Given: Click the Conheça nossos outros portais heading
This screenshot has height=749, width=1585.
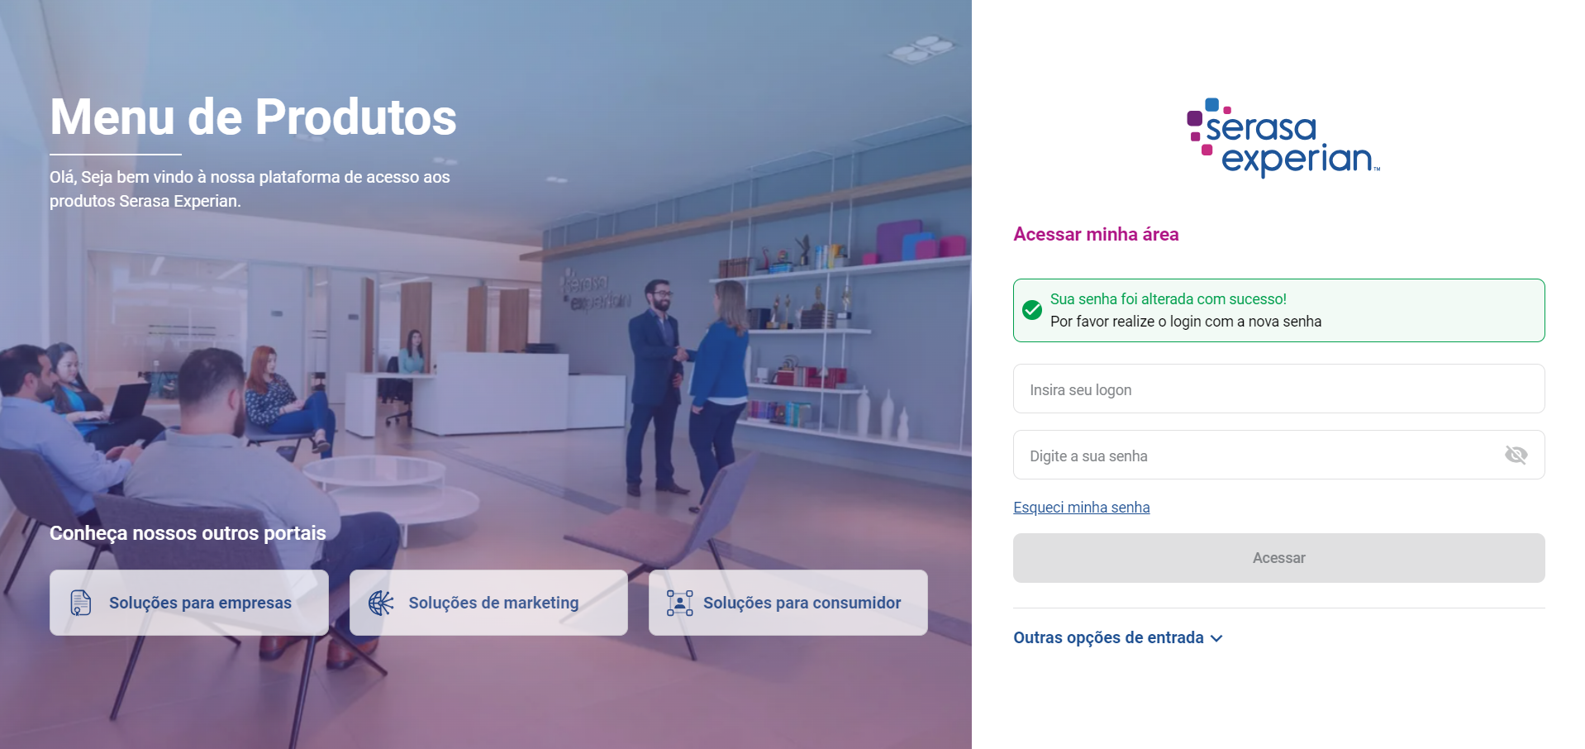Looking at the screenshot, I should (x=188, y=533).
